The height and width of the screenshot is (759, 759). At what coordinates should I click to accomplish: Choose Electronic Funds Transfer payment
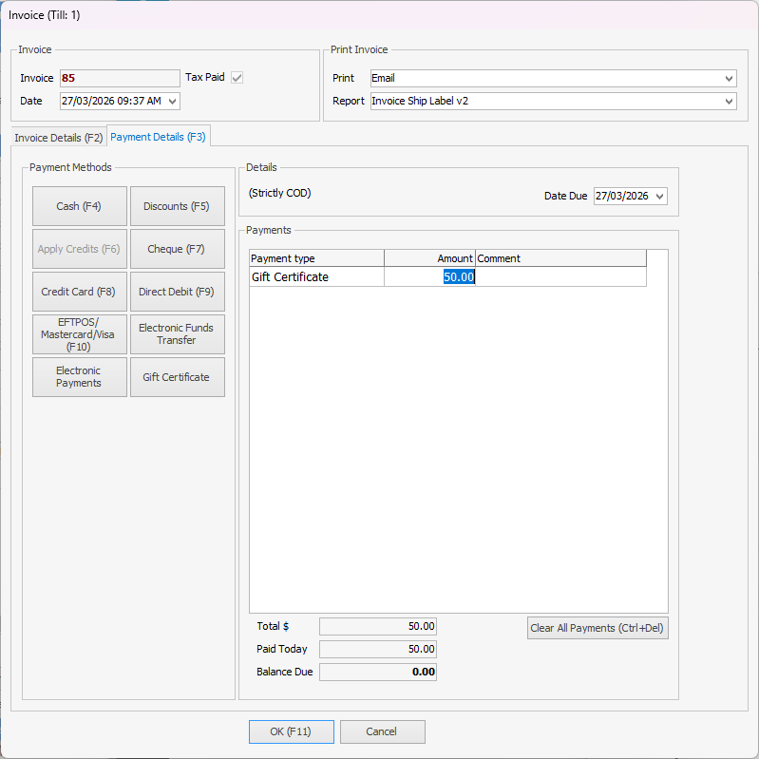click(177, 334)
